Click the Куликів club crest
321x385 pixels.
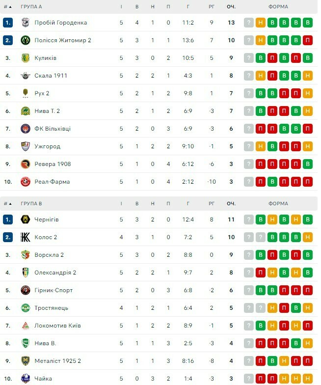pos(26,58)
